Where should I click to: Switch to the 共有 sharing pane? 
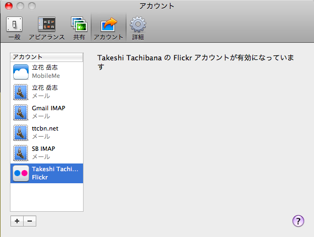click(x=79, y=28)
